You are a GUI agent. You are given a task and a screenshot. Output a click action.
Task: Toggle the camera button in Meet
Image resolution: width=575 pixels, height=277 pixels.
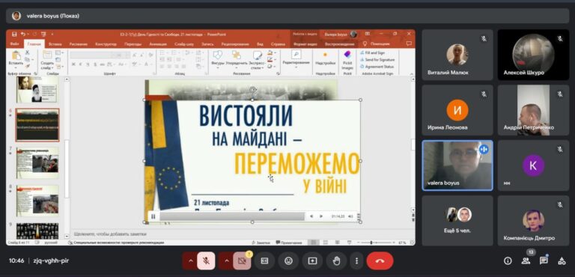coord(242,261)
